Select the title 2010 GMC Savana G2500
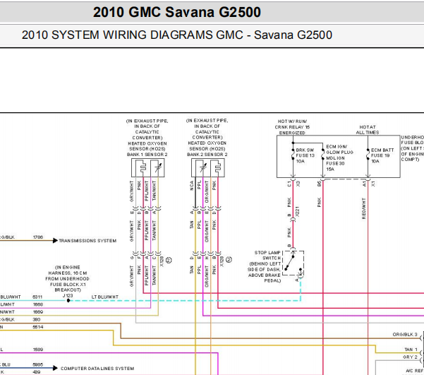This screenshot has width=424, height=375. click(x=177, y=12)
